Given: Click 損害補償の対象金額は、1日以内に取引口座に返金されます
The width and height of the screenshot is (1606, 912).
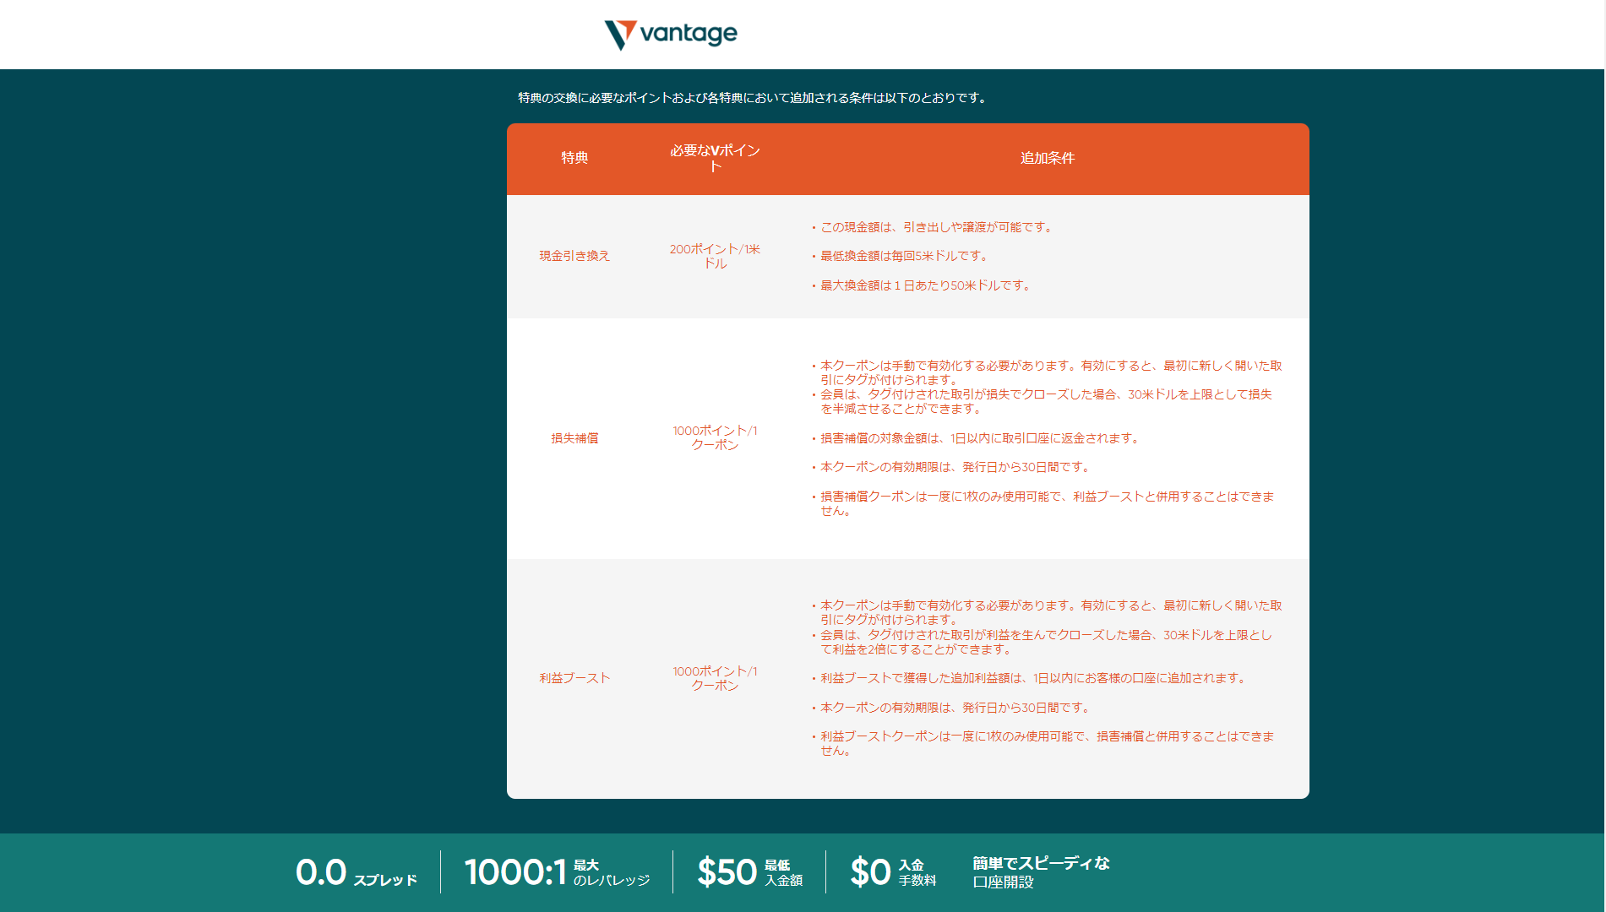Looking at the screenshot, I should (x=981, y=438).
